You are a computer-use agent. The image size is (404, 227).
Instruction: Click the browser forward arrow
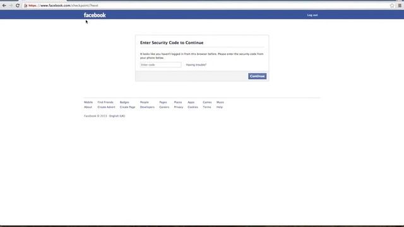coord(11,6)
